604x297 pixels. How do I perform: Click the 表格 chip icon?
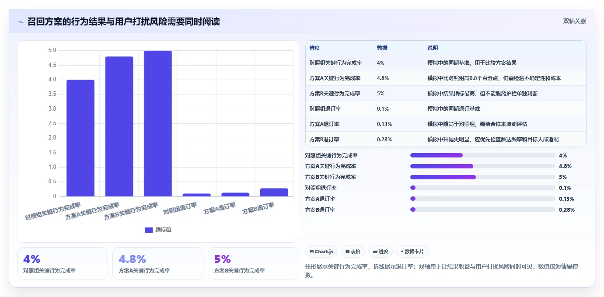(x=347, y=252)
